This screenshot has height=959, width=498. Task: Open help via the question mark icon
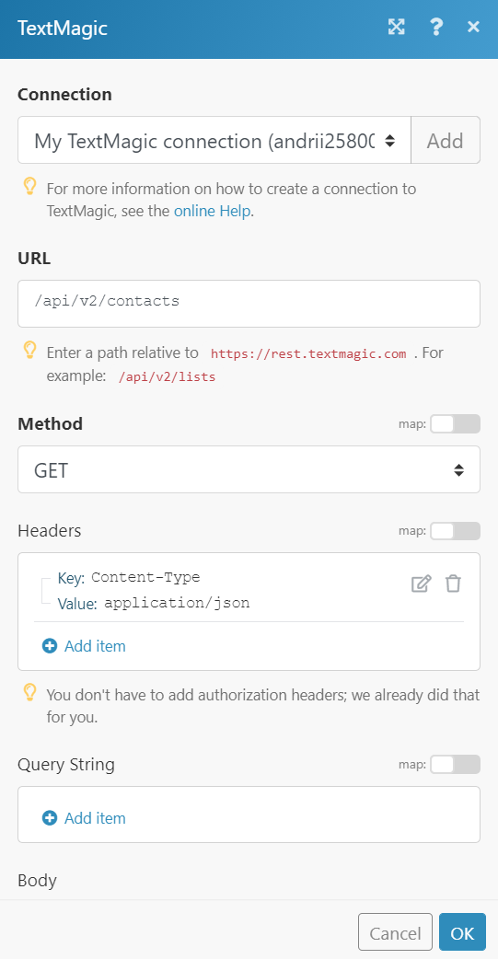click(x=435, y=27)
